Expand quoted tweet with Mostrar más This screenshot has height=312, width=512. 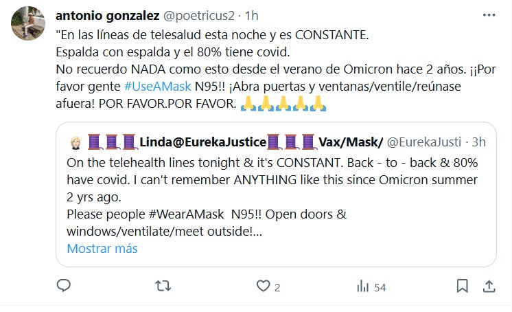coord(102,249)
